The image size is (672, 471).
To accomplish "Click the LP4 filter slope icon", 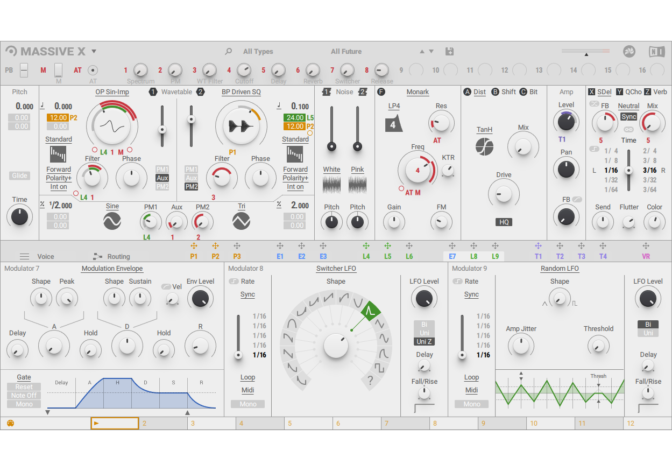I will click(394, 123).
